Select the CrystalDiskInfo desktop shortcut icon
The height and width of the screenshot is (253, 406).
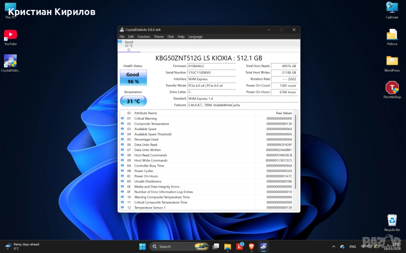tap(10, 61)
